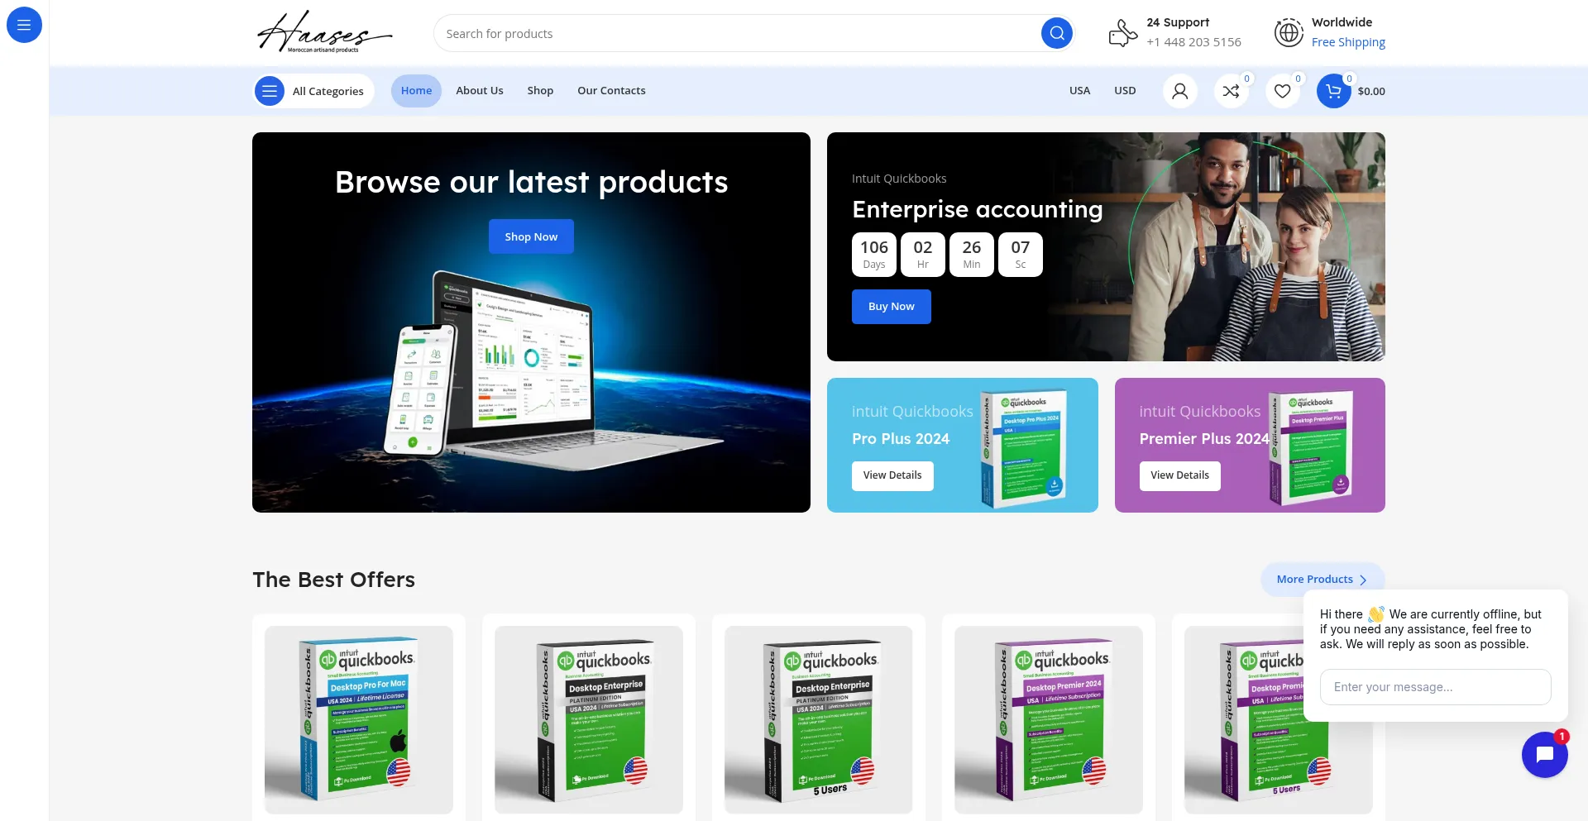1588x821 pixels.
Task: Open the wishlist heart icon
Action: [1283, 91]
